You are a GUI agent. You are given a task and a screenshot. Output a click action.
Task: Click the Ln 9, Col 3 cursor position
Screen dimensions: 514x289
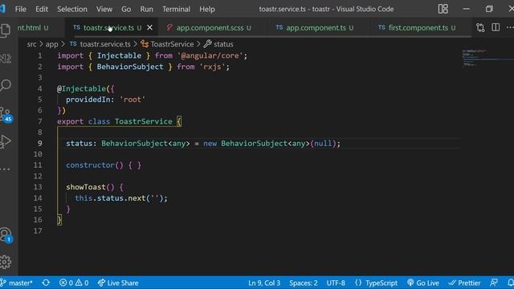pyautogui.click(x=264, y=283)
